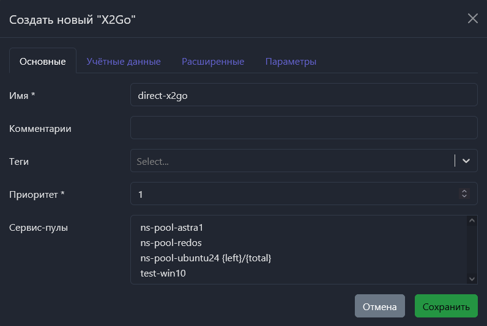Click the green Сохранить button
The image size is (487, 326).
446,306
